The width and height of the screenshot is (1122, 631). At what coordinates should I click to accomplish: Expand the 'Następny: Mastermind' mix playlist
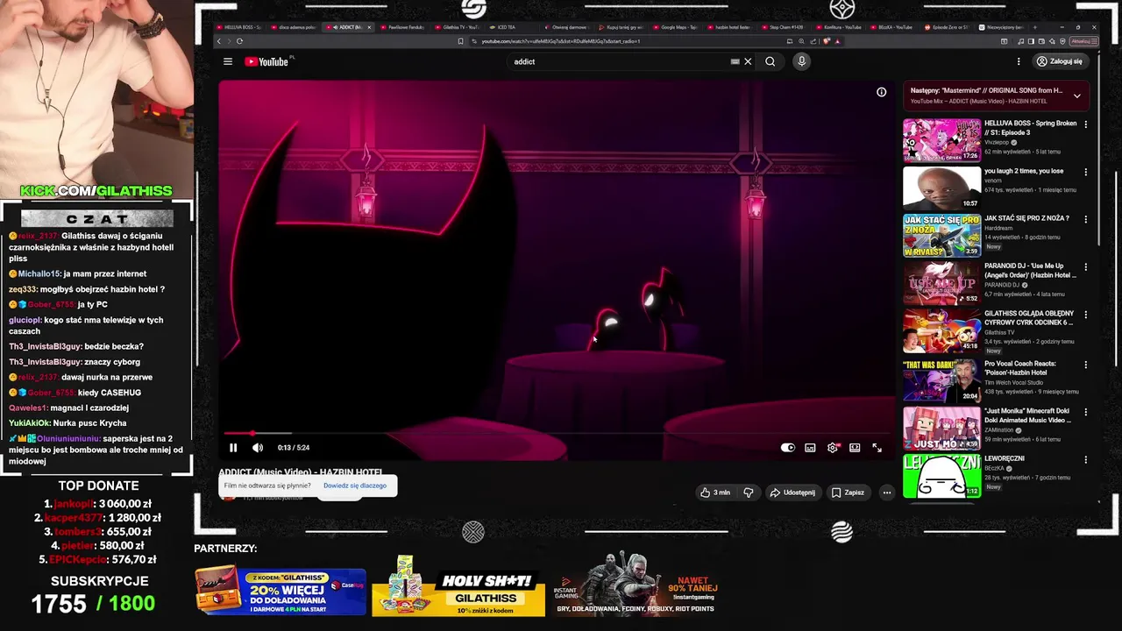click(x=1076, y=96)
